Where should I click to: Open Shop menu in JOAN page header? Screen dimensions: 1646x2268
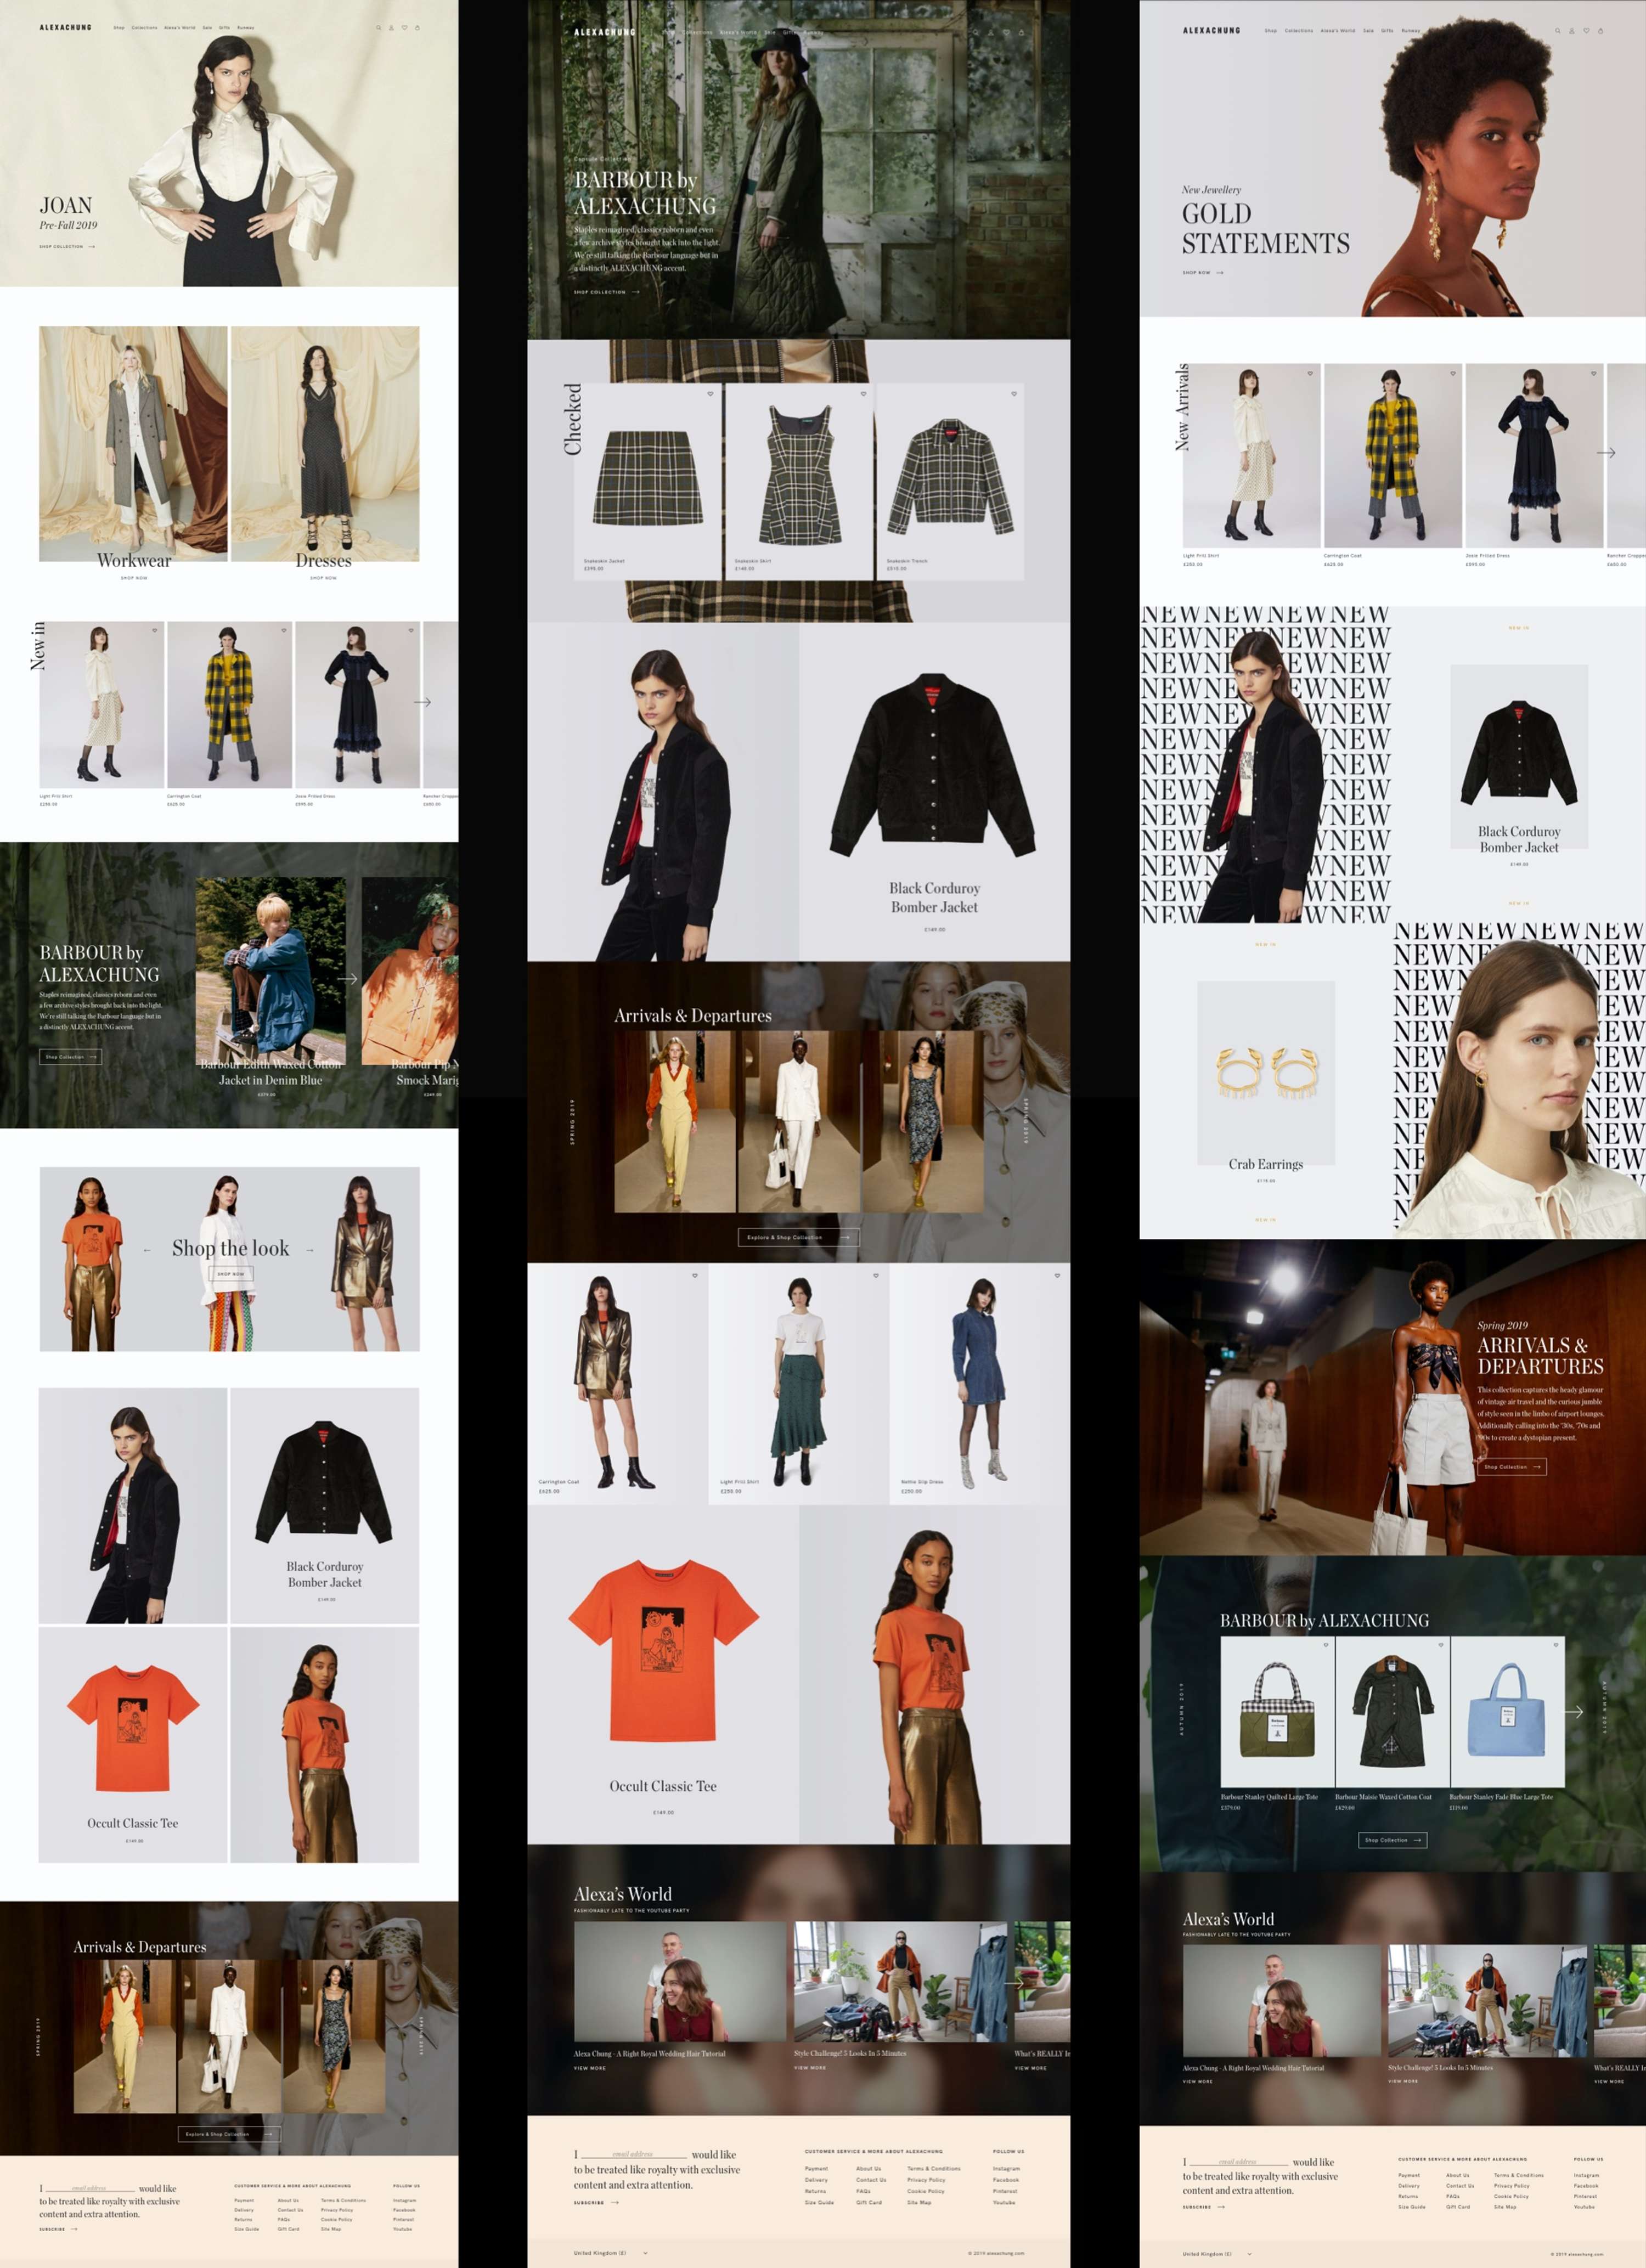(119, 28)
